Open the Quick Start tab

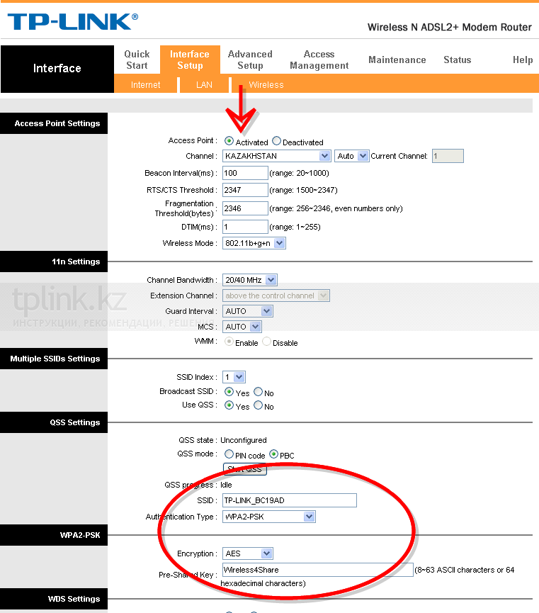pyautogui.click(x=137, y=60)
